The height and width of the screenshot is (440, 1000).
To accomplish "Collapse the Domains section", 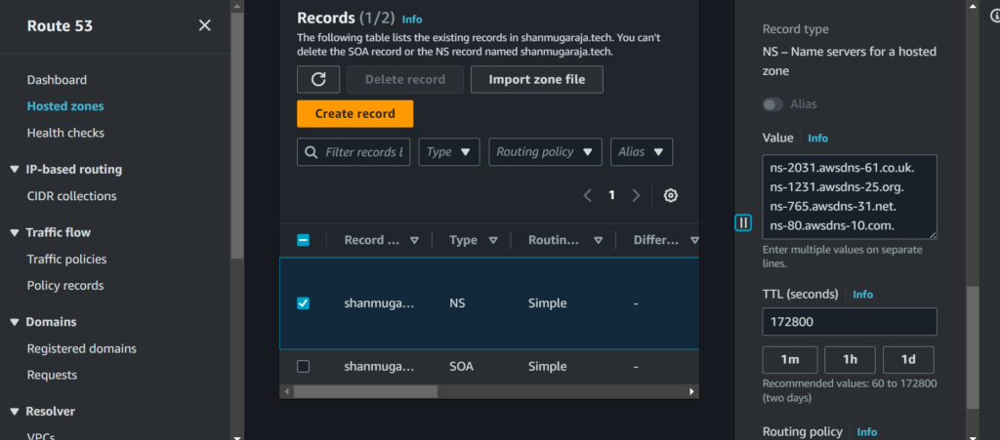I will coord(15,322).
